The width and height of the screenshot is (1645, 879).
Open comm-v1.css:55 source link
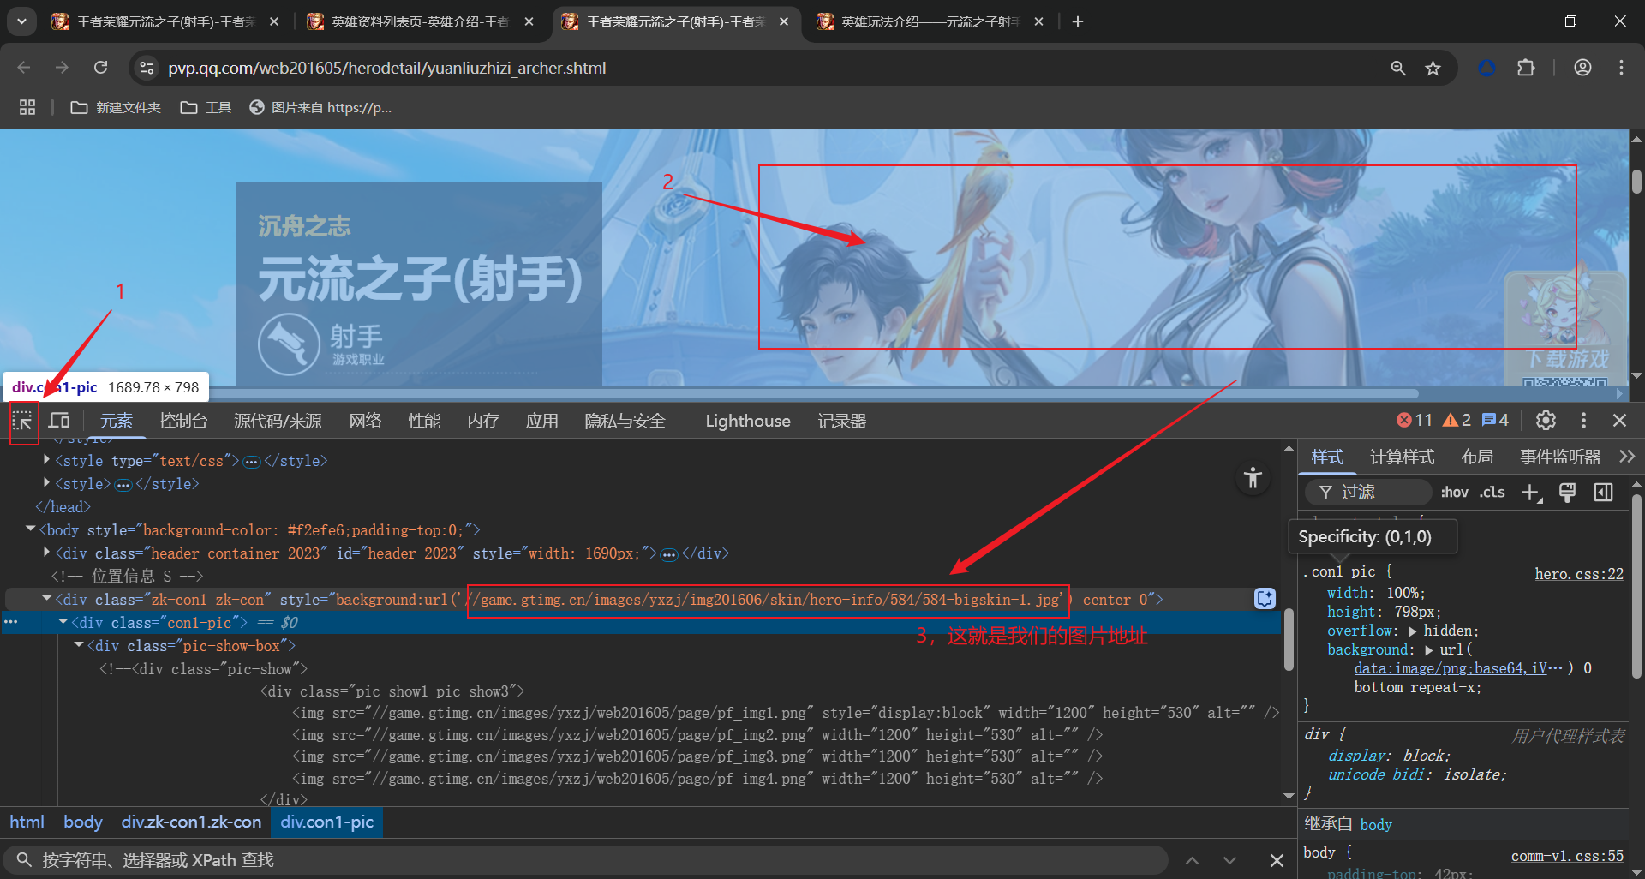pyautogui.click(x=1567, y=856)
